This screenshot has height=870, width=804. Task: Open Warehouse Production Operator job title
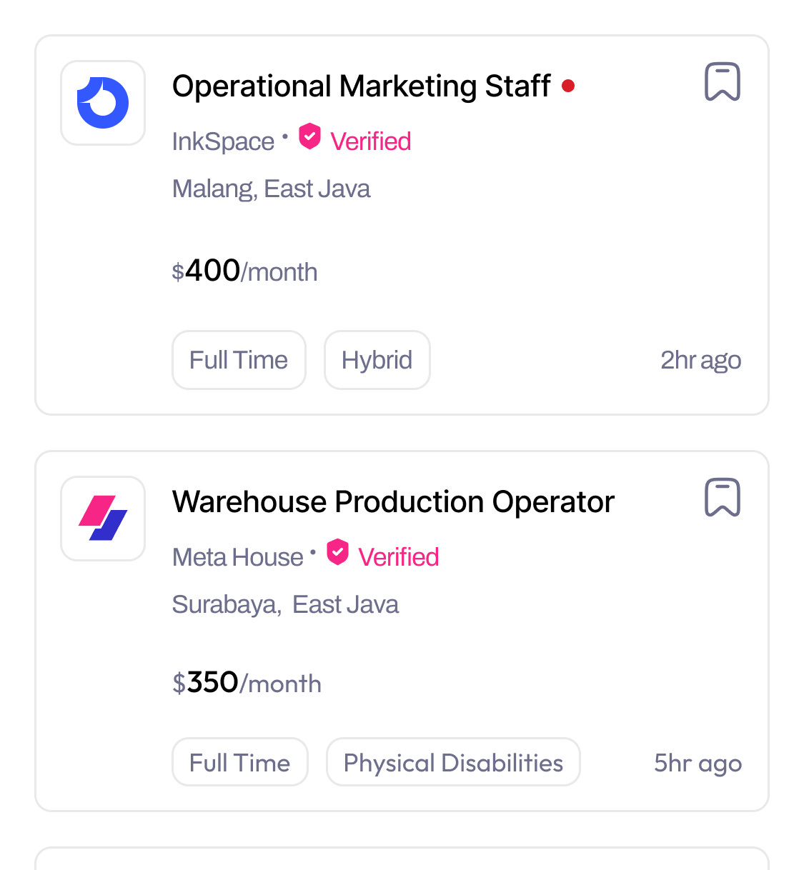coord(393,502)
